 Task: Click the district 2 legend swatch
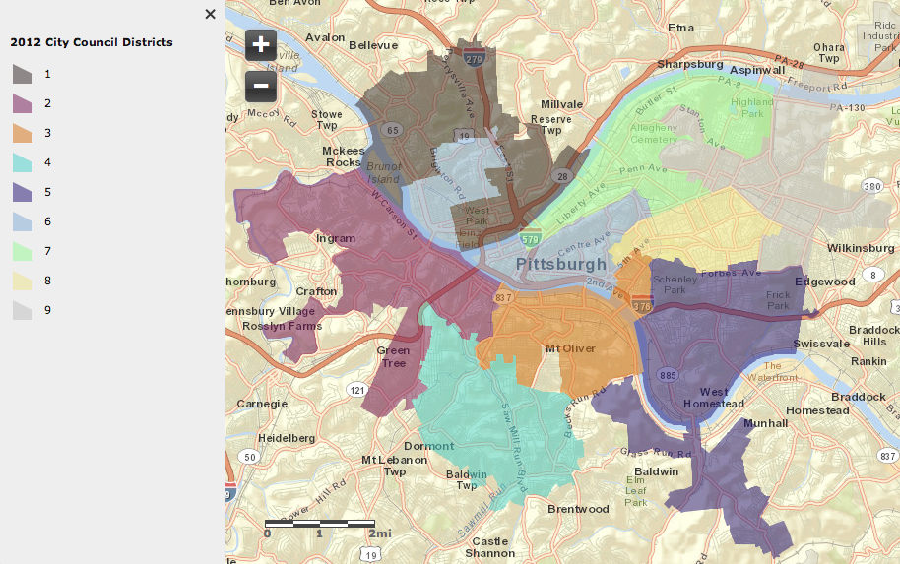(23, 104)
